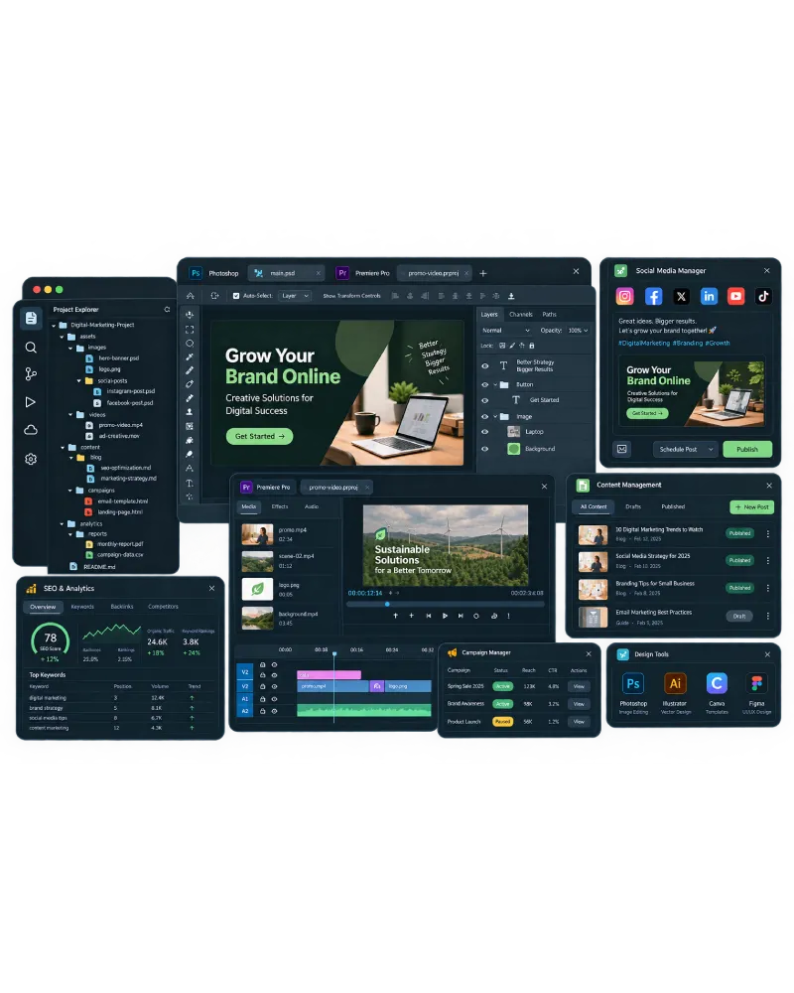Screen dimensions: 794x993
Task: Switch to the Channels tab
Action: [520, 315]
